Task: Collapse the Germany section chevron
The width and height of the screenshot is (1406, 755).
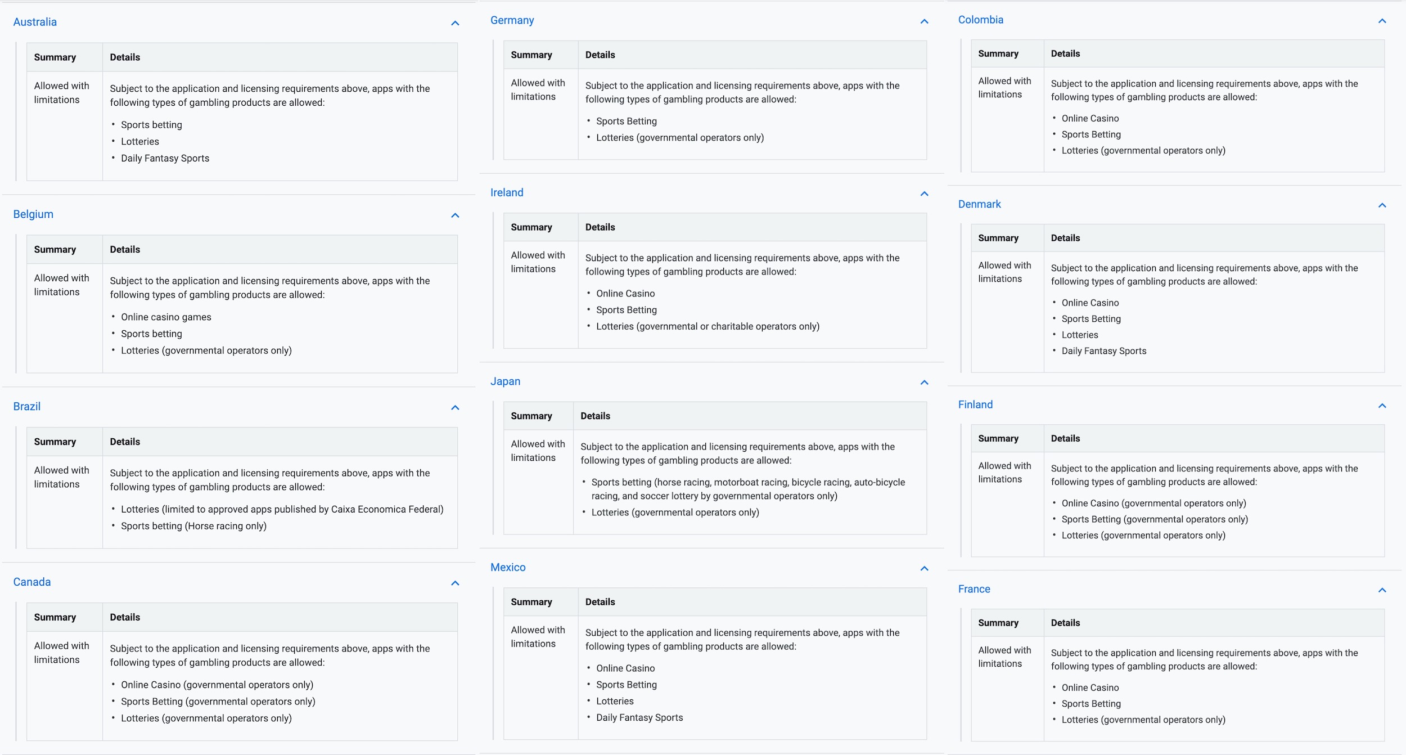Action: pos(924,21)
